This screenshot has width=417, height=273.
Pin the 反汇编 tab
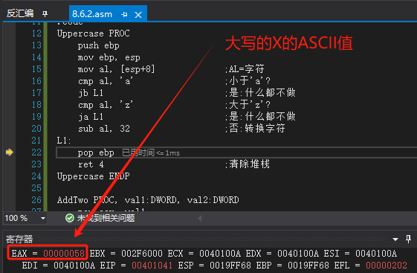coord(45,13)
